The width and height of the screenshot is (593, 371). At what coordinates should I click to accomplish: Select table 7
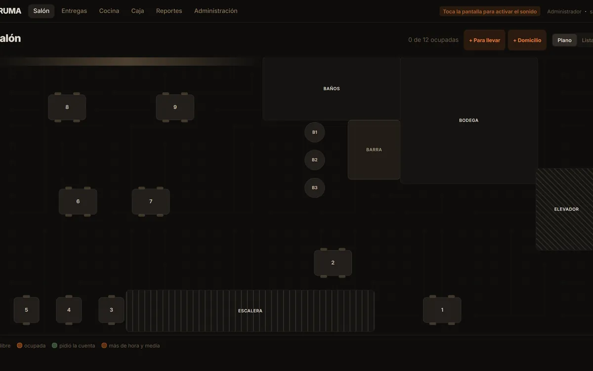[x=151, y=201]
